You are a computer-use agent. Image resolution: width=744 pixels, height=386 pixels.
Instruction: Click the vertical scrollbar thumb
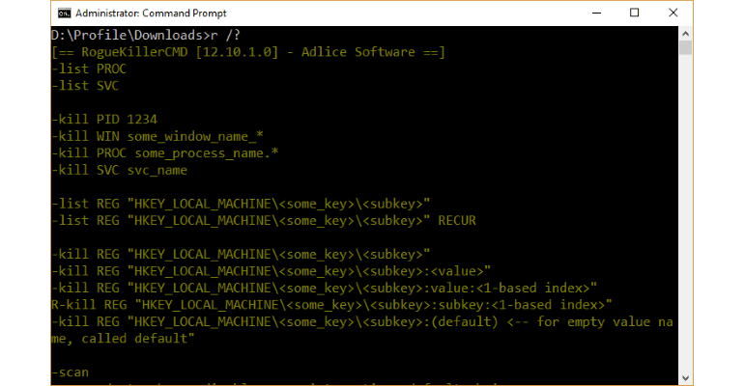coord(685,49)
